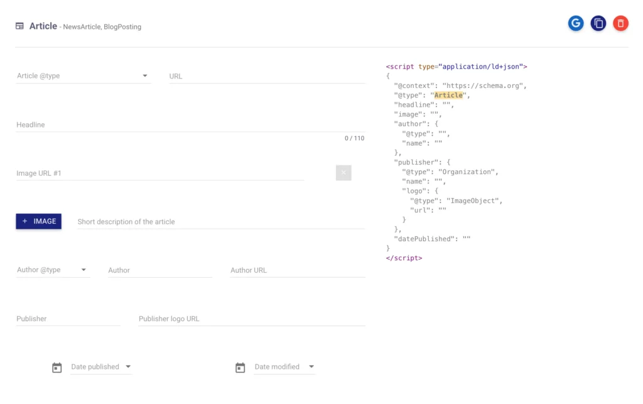Screen dimensions: 643x404
Task: Focus the URL input field
Action: coord(267,76)
